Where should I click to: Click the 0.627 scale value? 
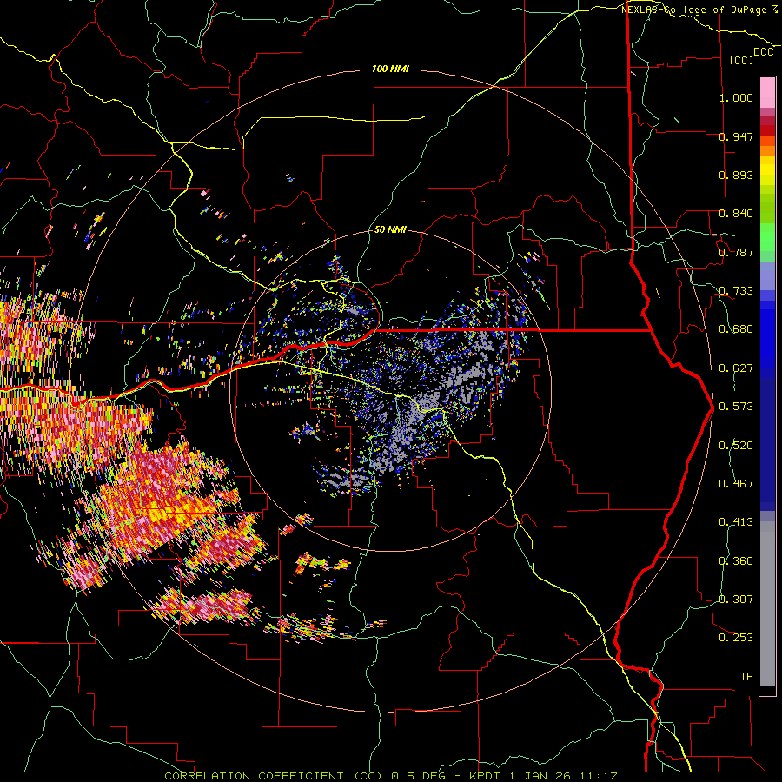coord(736,368)
